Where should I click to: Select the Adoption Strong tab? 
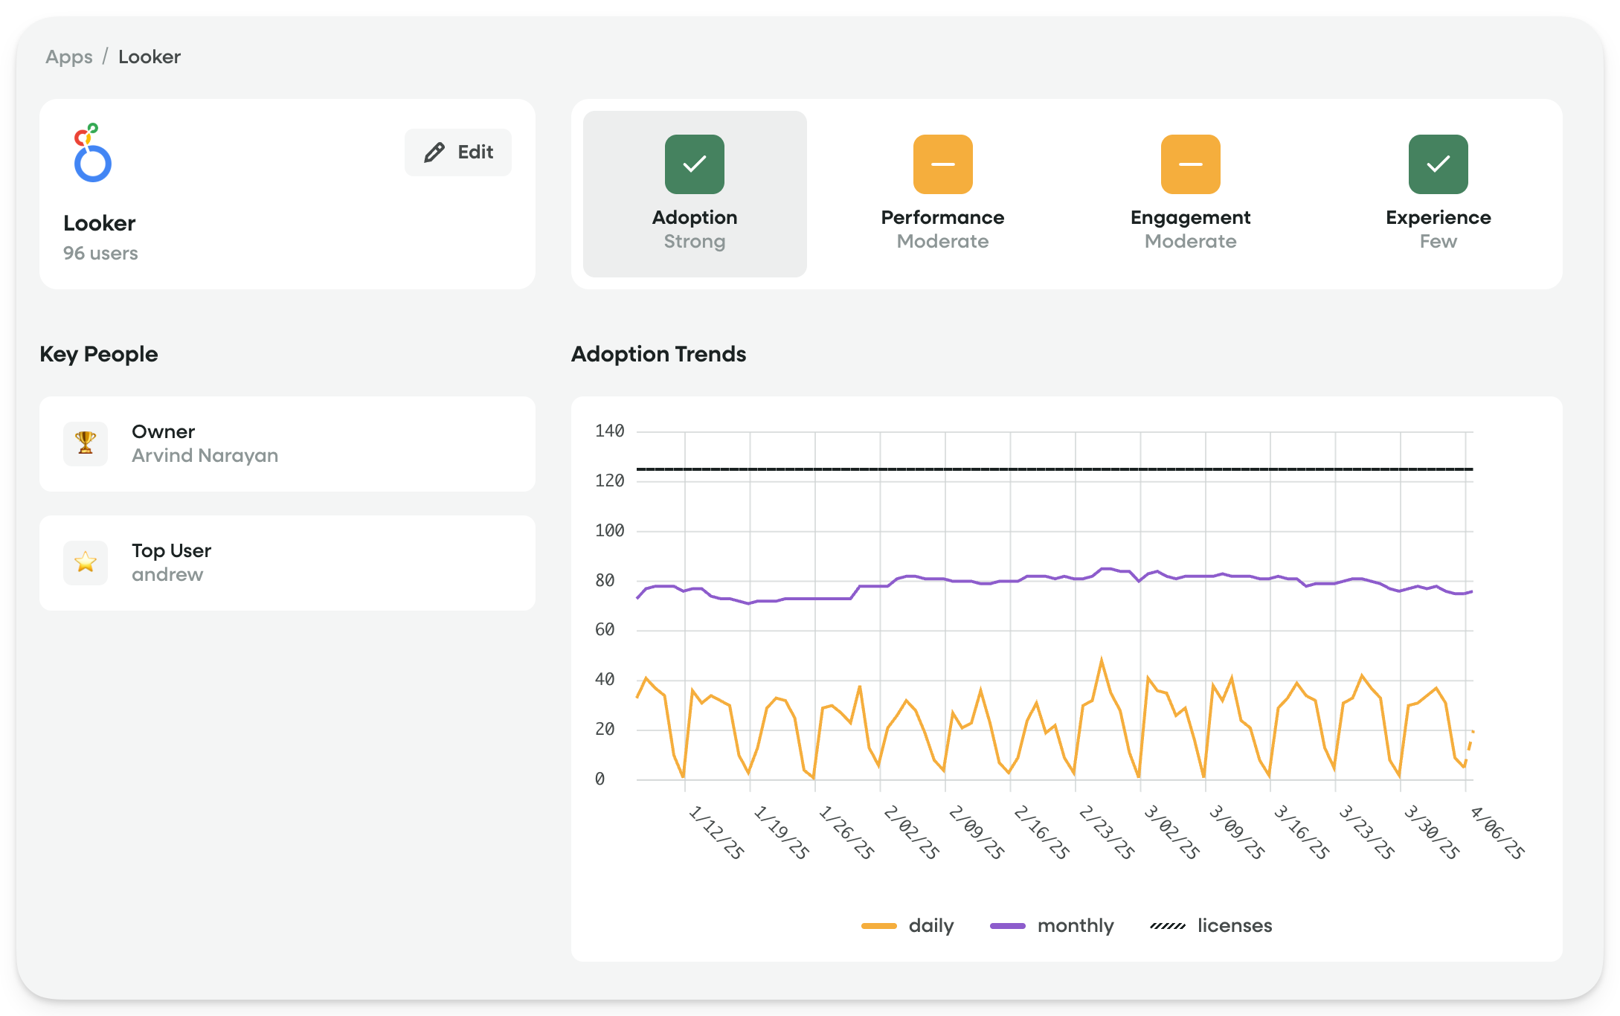(695, 194)
